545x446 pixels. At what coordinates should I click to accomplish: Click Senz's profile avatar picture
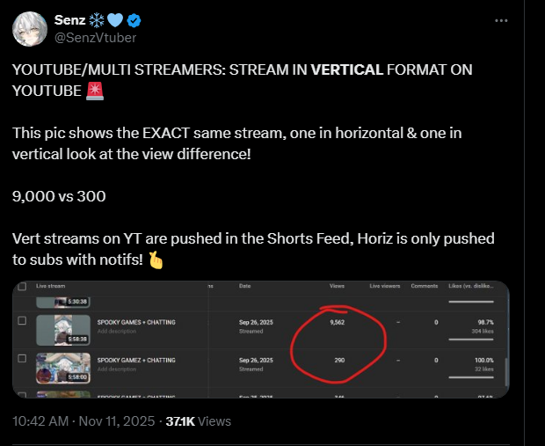[x=30, y=29]
